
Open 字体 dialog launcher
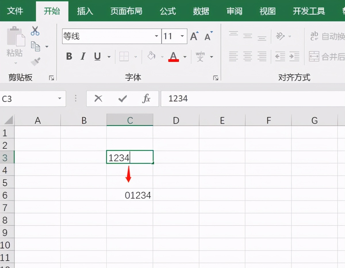click(216, 78)
